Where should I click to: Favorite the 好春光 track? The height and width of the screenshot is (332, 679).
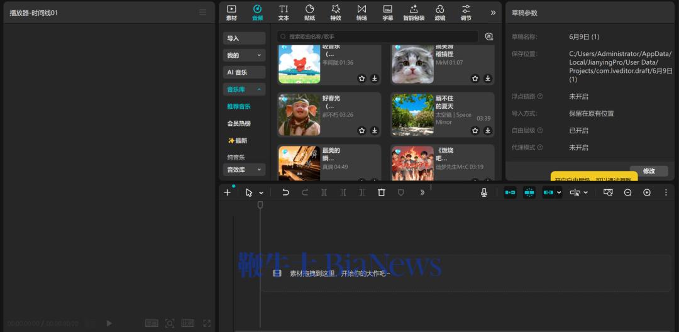point(362,130)
